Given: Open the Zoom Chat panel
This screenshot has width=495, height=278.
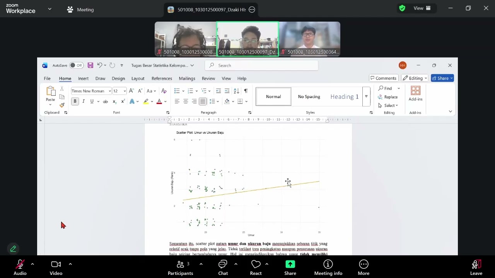Looking at the screenshot, I should (223, 268).
